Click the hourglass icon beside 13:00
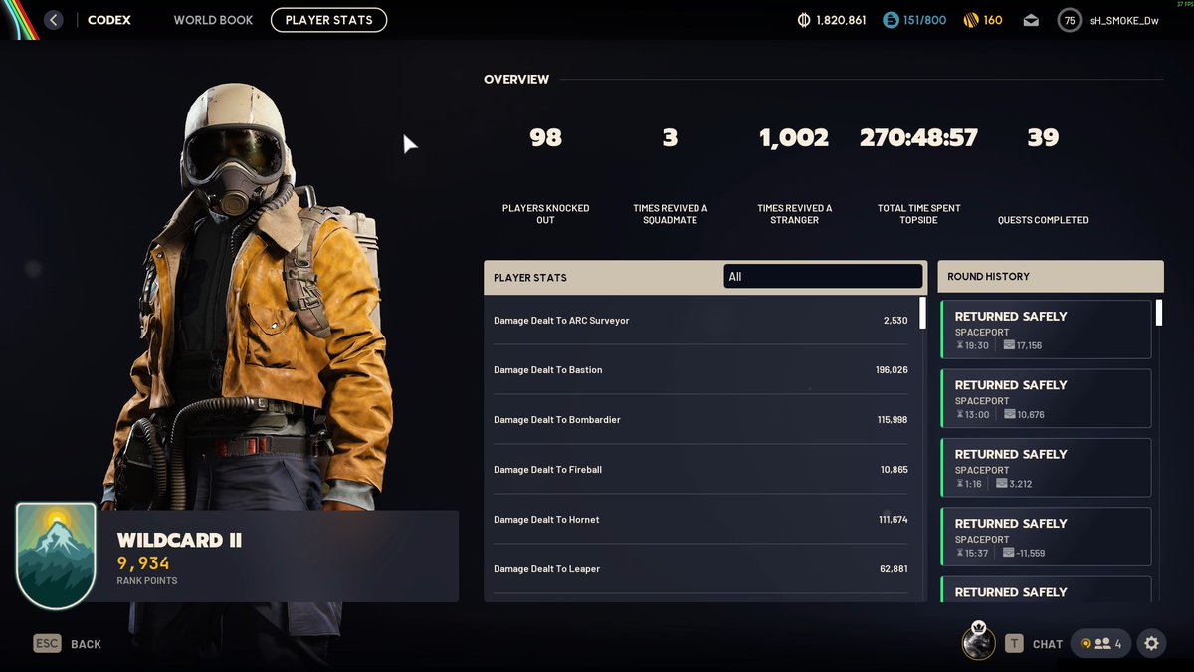This screenshot has width=1194, height=672. click(960, 414)
